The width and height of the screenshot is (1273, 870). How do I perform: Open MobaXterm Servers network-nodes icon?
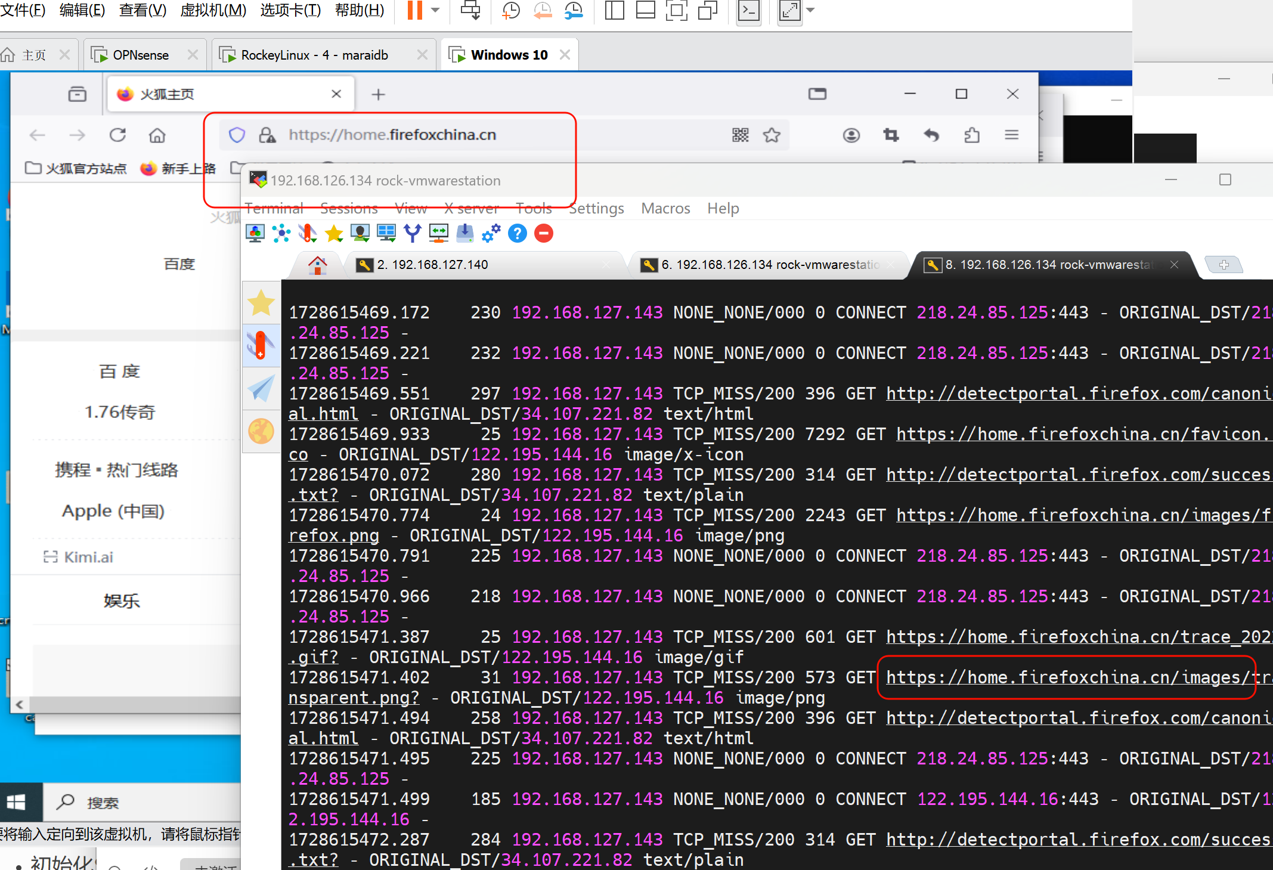tap(281, 233)
